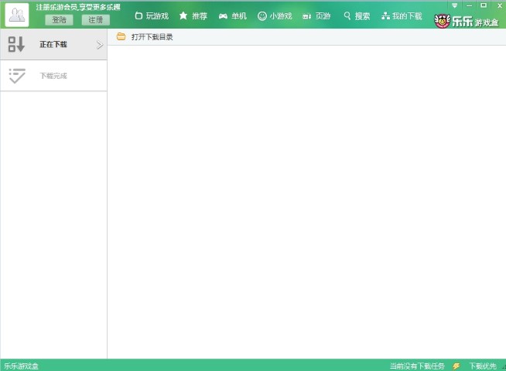Click the 登陆 login button
The height and width of the screenshot is (371, 506).
tap(59, 19)
